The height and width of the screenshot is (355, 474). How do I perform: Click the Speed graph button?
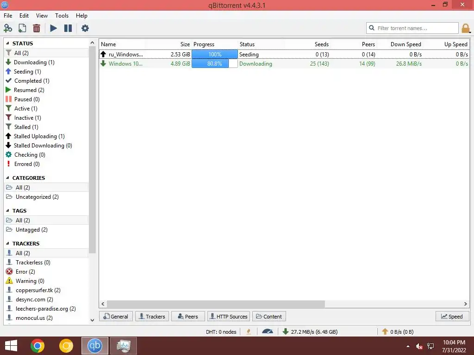452,316
